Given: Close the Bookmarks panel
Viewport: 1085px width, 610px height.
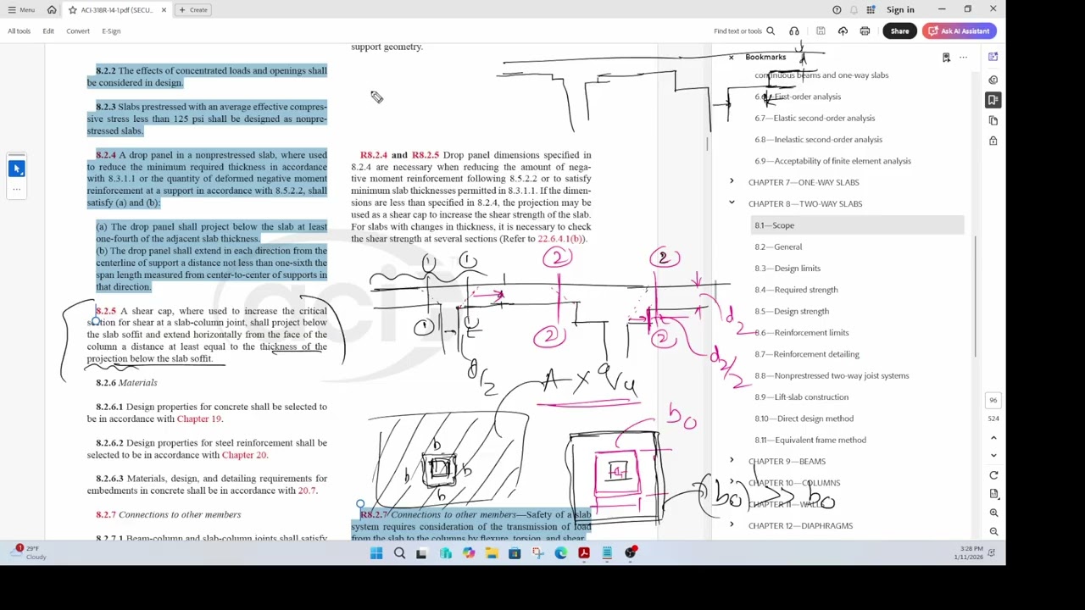Looking at the screenshot, I should tap(731, 57).
